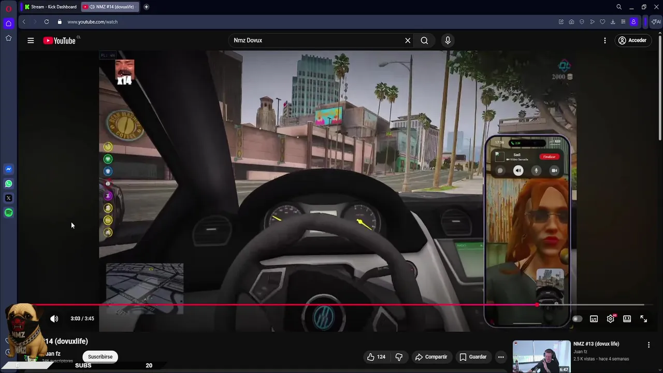Open the privacy protection shield icon
This screenshot has width=663, height=373.
[582, 22]
